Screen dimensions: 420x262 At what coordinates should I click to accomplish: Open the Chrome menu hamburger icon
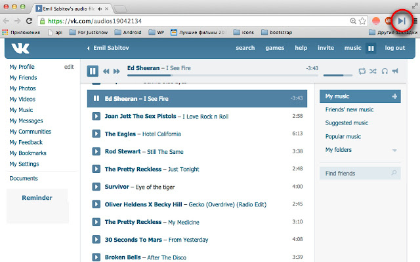pyautogui.click(x=415, y=21)
